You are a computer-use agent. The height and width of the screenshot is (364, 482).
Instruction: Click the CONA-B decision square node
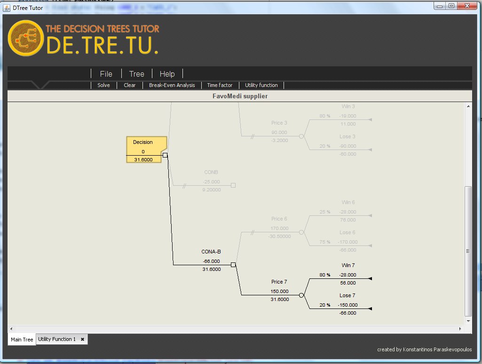click(233, 265)
